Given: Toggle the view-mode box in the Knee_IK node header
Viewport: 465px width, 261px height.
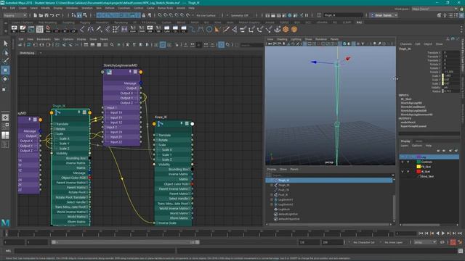Looking at the screenshot, I should (187, 124).
